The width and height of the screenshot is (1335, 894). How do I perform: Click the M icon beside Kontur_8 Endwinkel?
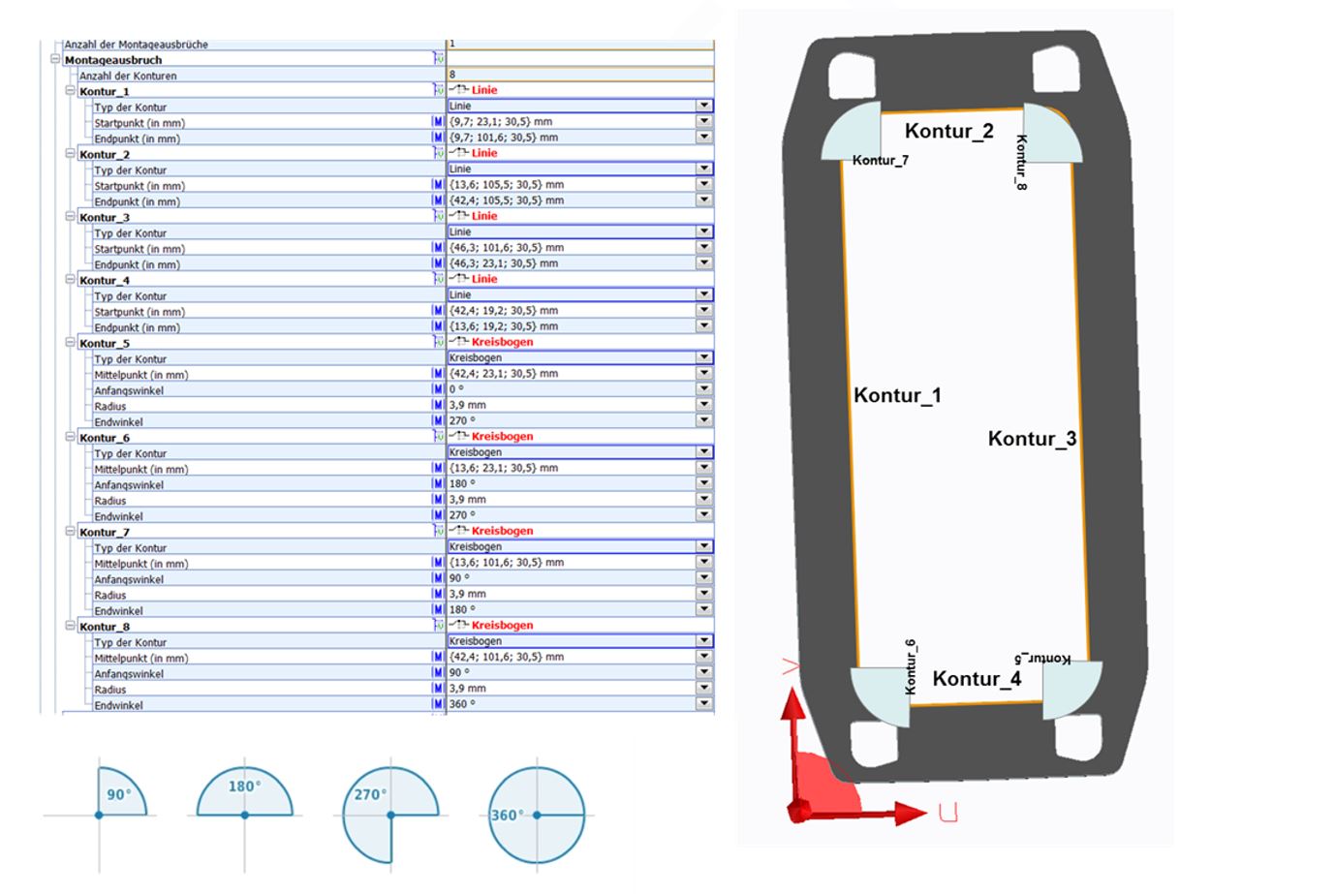point(438,704)
